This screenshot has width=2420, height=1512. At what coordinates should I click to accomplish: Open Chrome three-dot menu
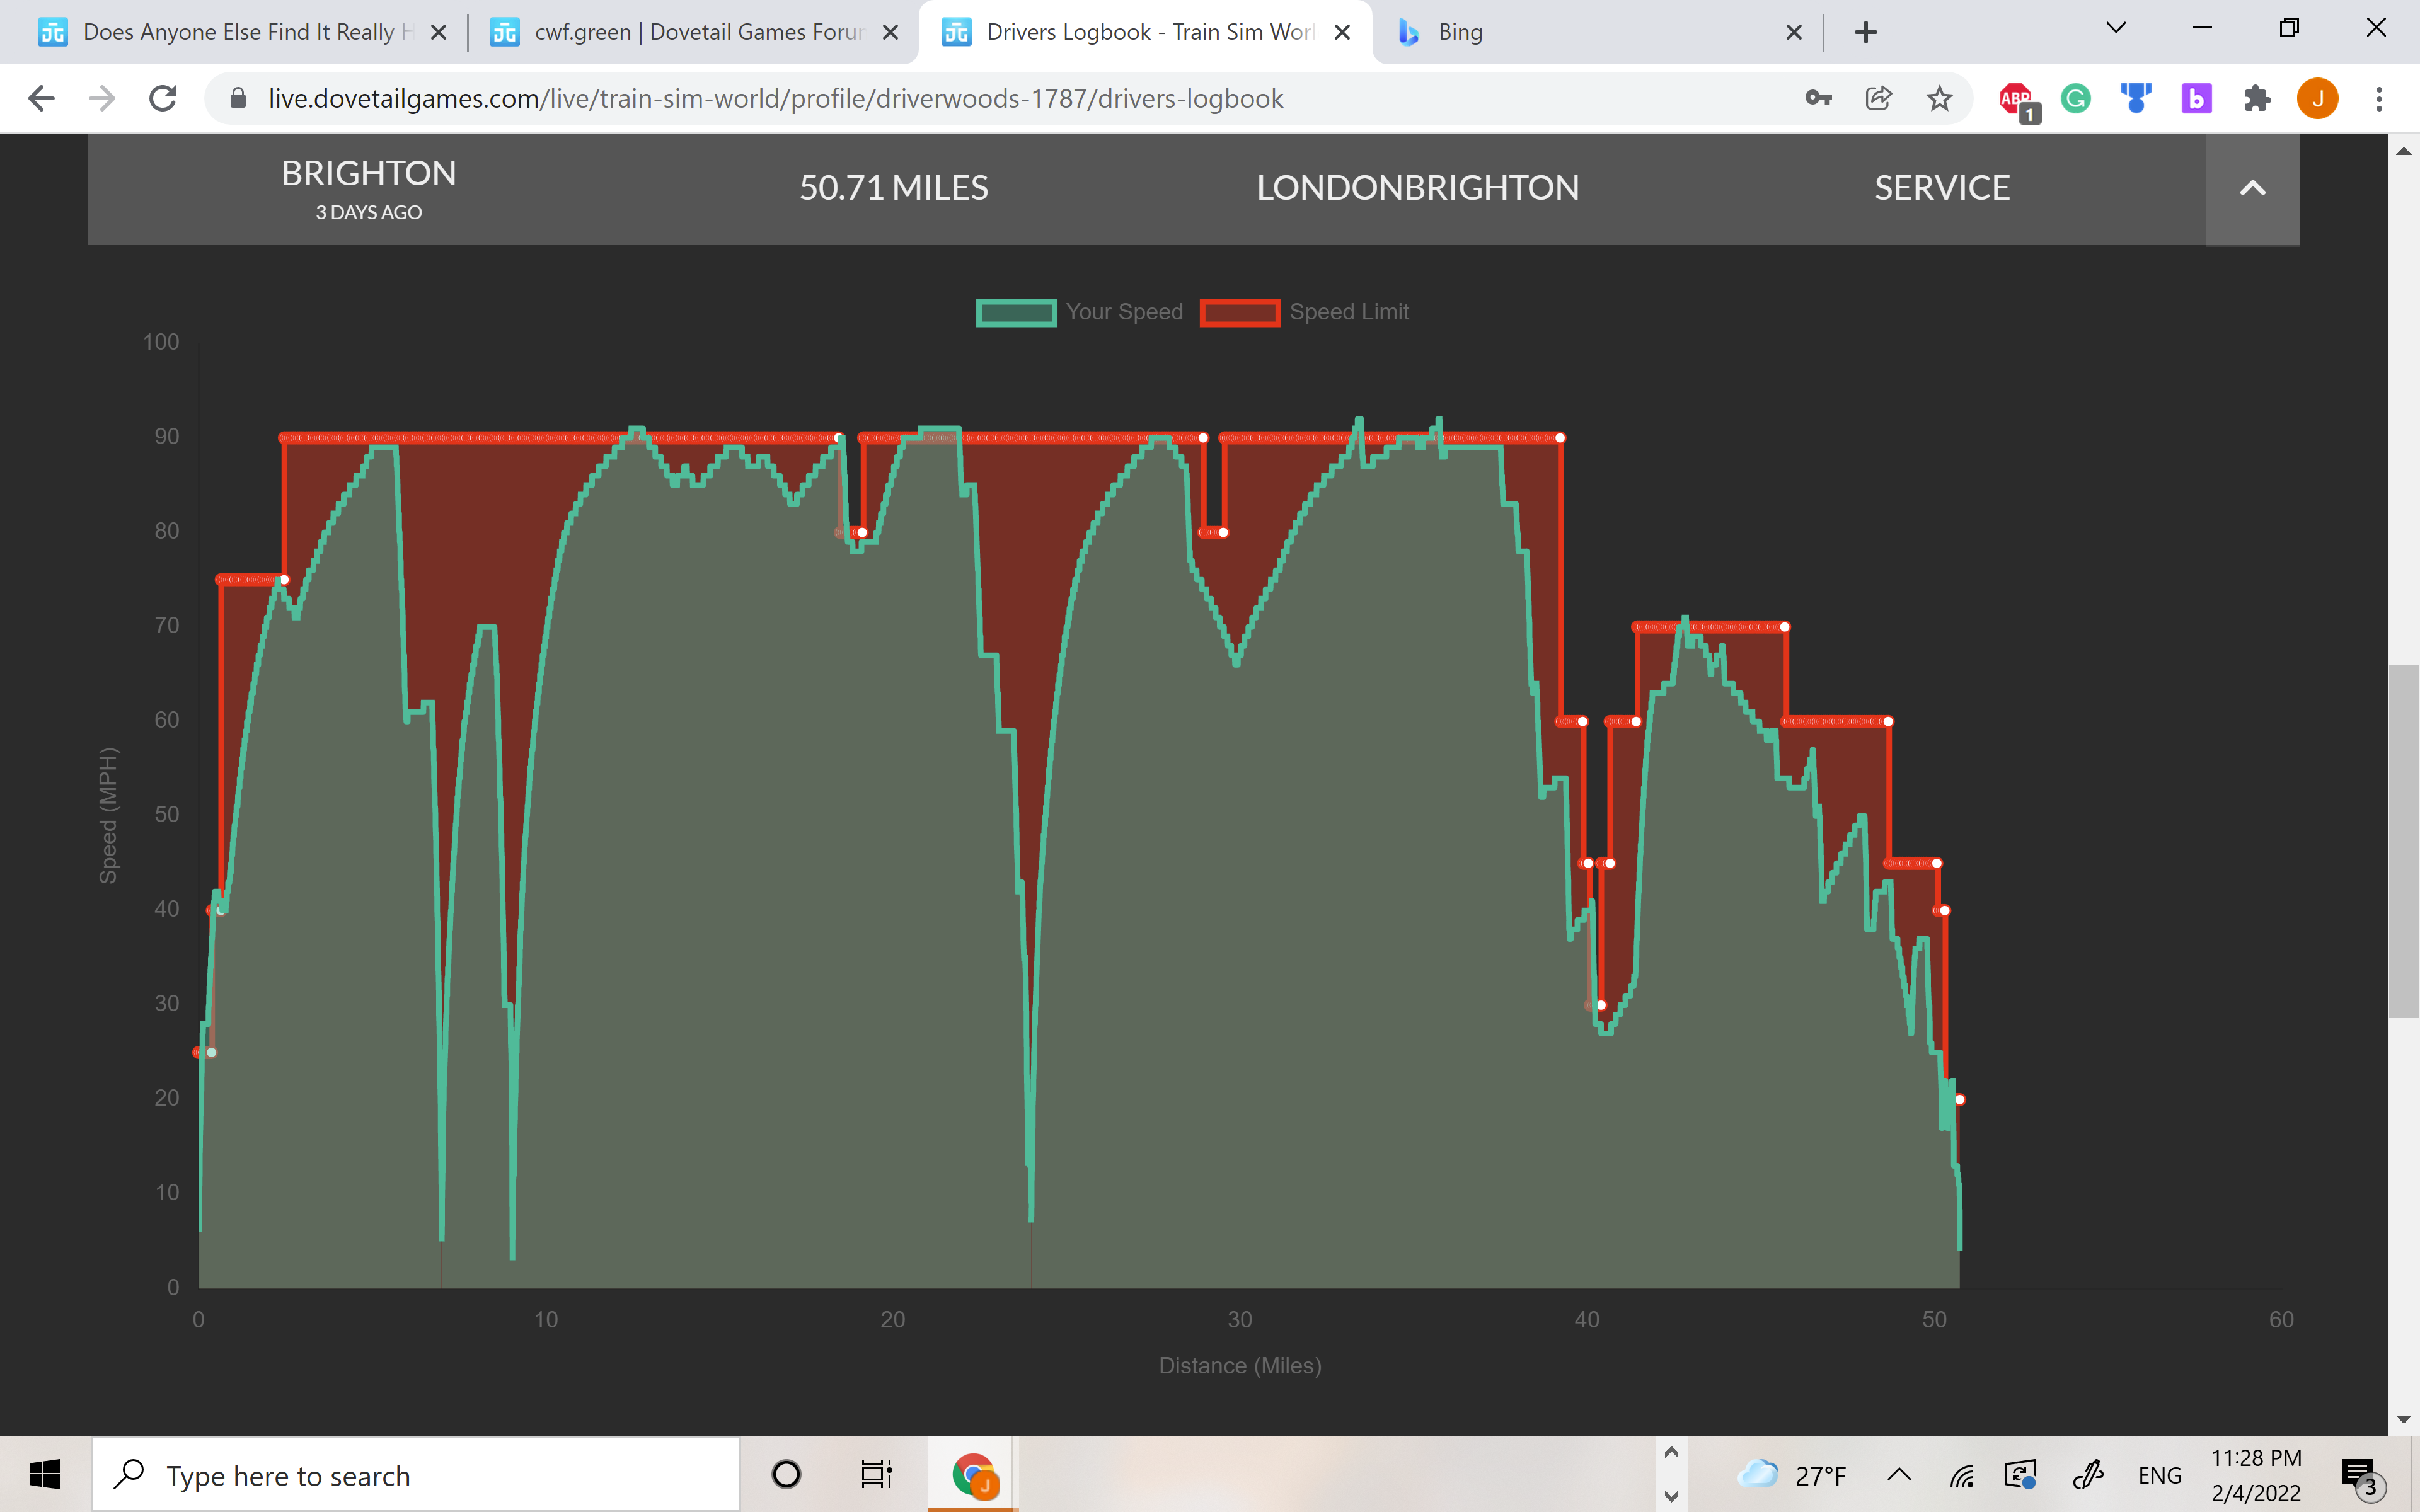(x=2379, y=99)
